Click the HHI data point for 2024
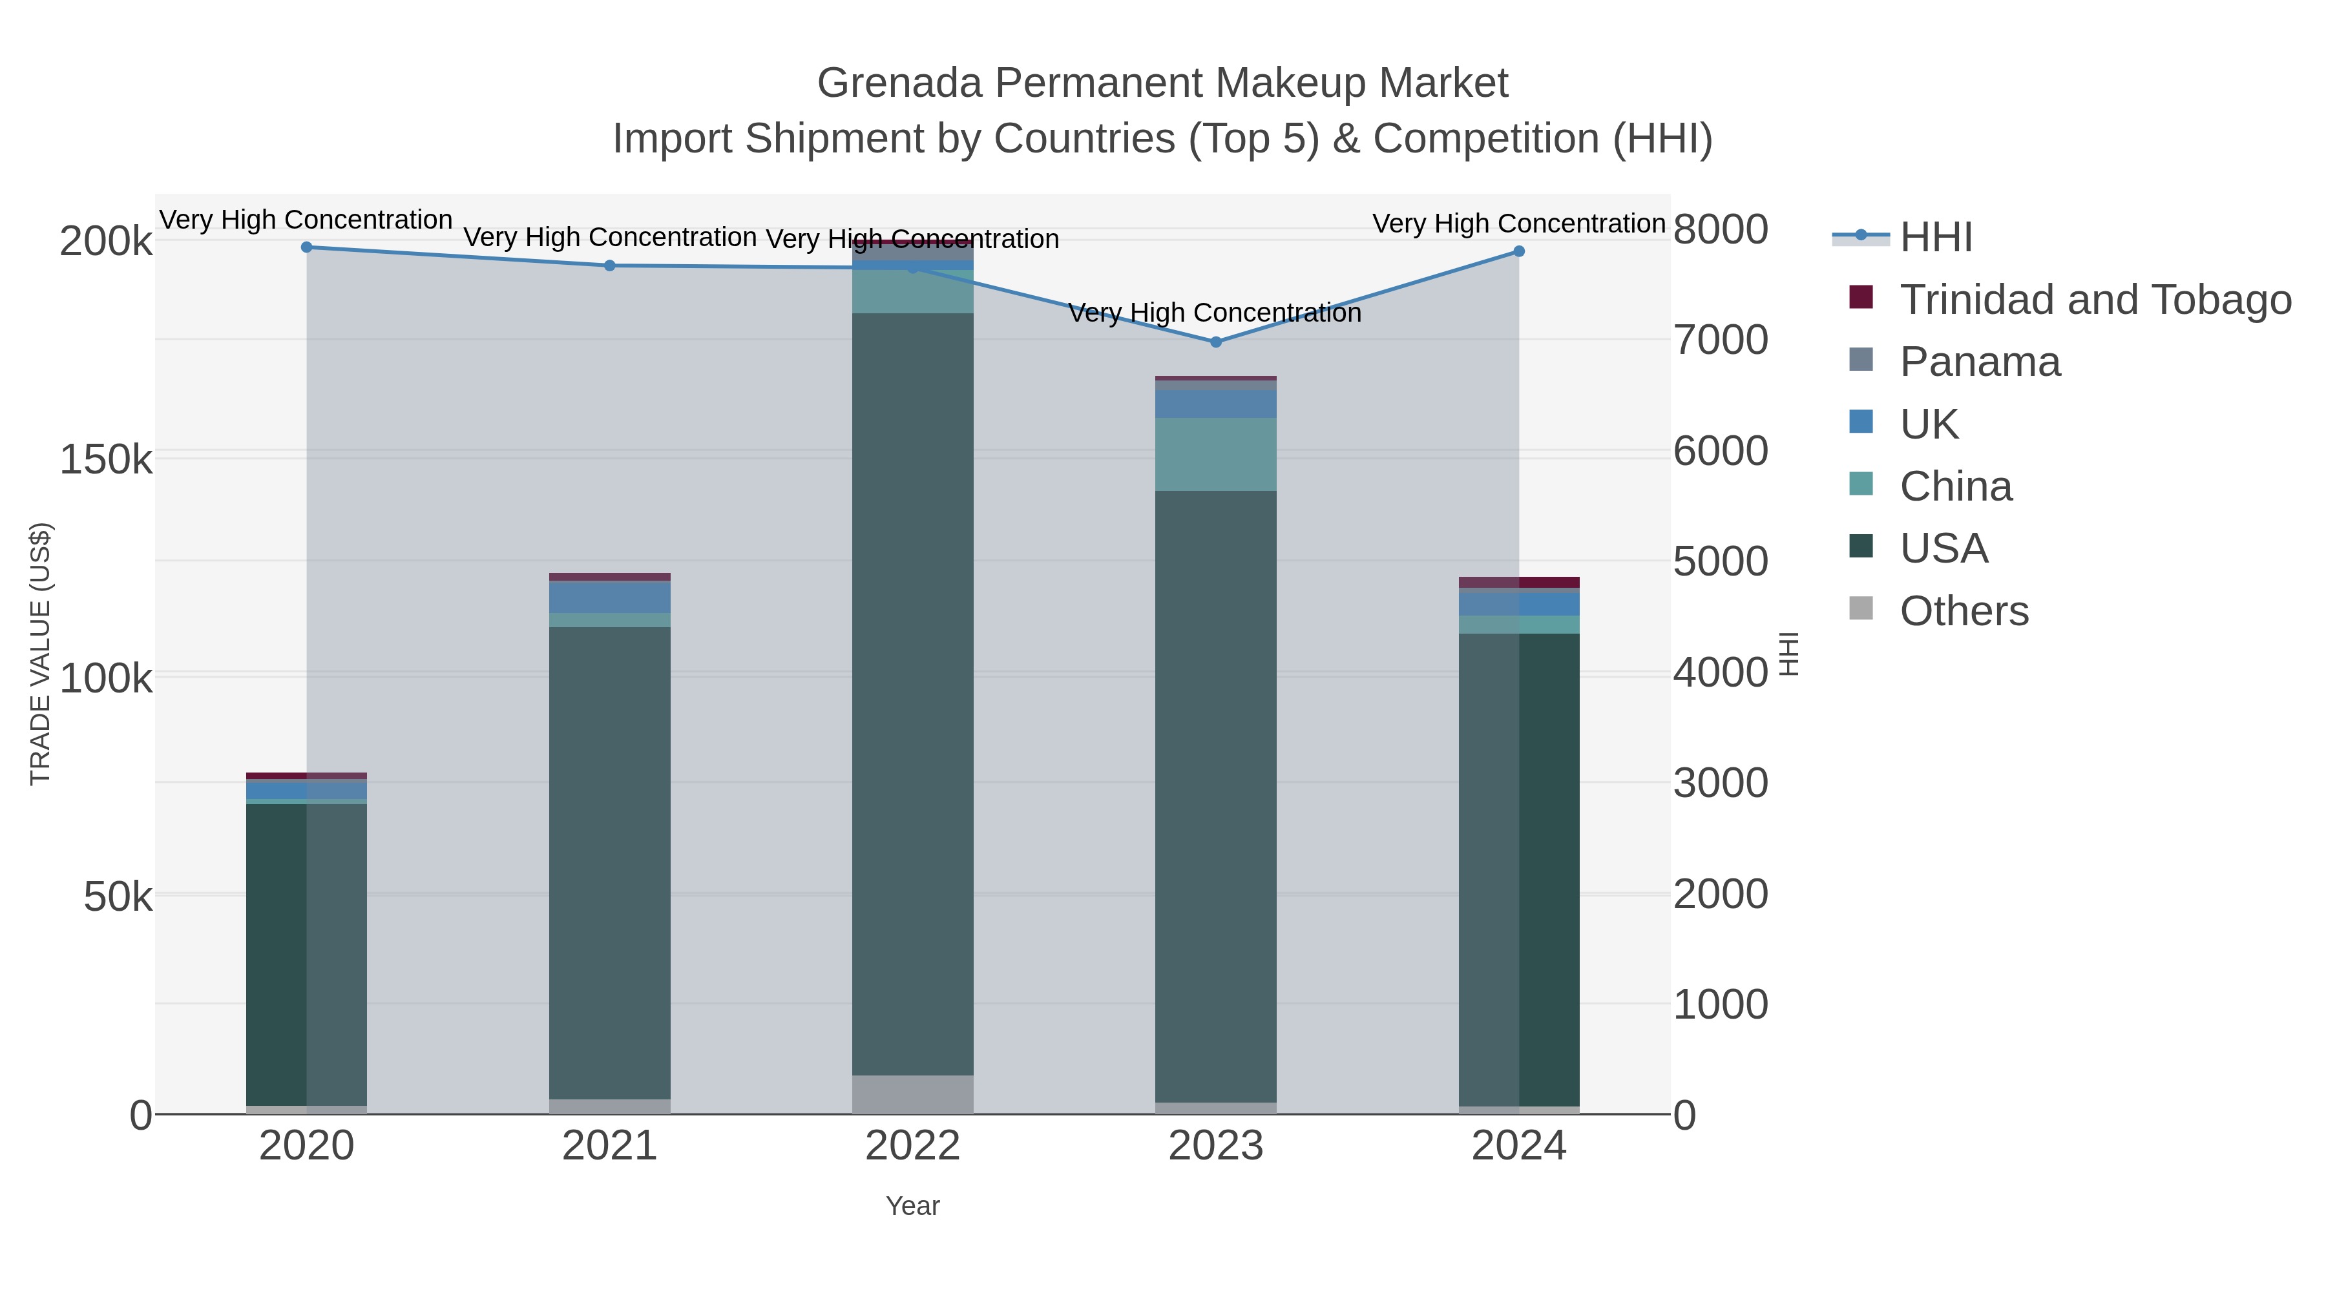Image resolution: width=2326 pixels, height=1308 pixels. pos(1519,251)
